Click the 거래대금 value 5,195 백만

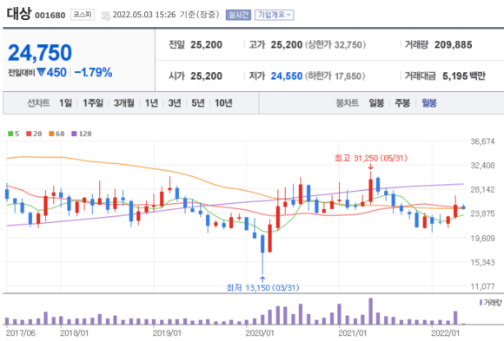[x=464, y=76]
